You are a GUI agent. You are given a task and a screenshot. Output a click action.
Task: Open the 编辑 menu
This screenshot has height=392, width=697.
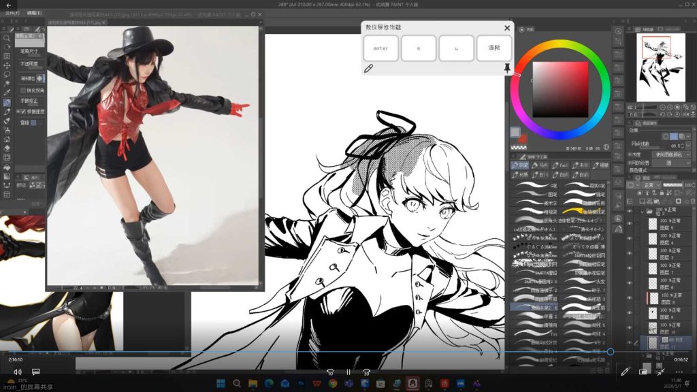[x=34, y=13]
